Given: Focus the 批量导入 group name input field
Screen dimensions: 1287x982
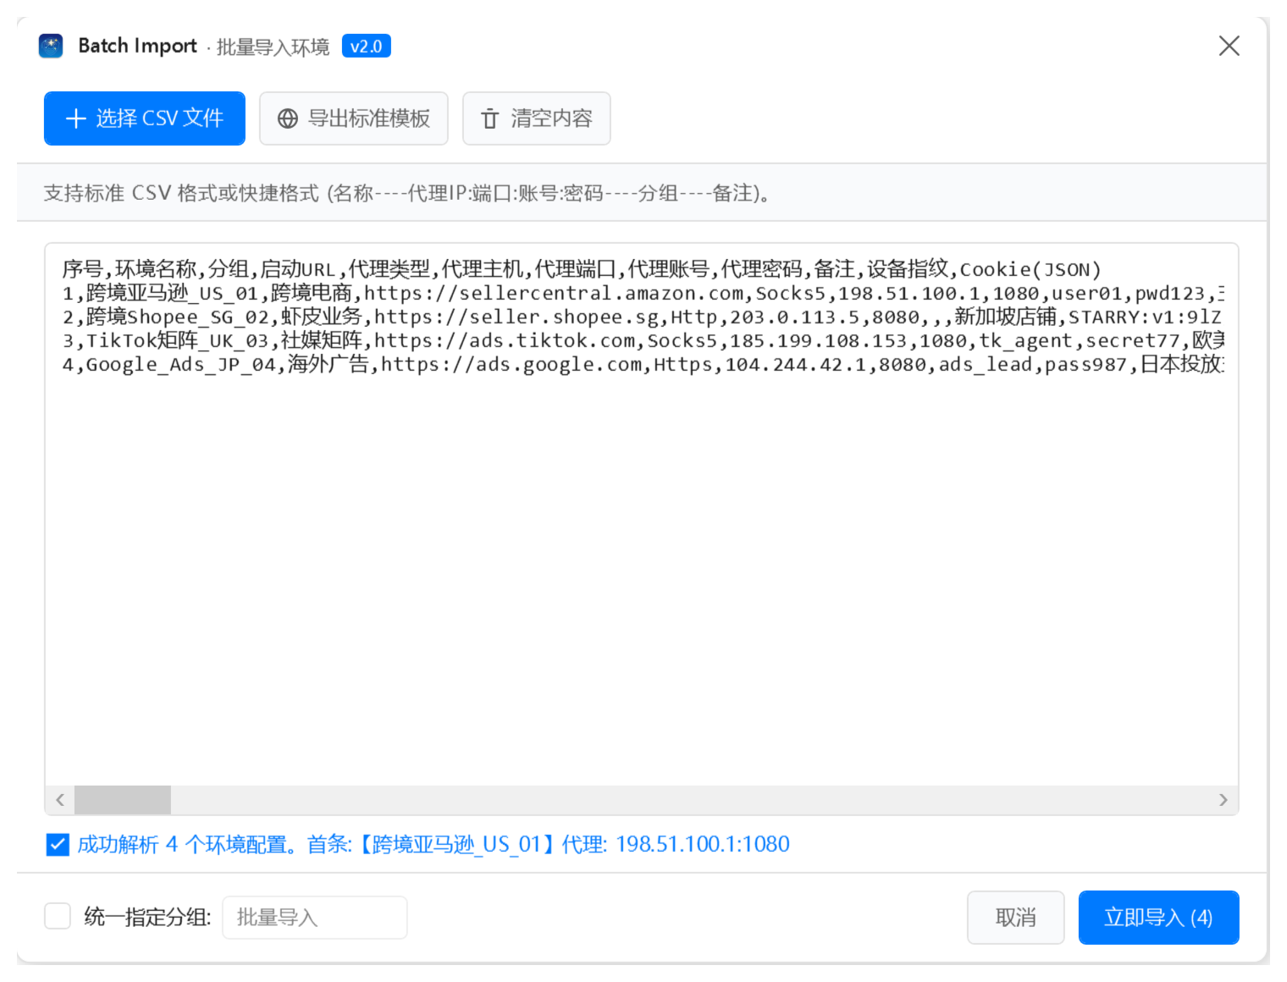Looking at the screenshot, I should pos(315,918).
